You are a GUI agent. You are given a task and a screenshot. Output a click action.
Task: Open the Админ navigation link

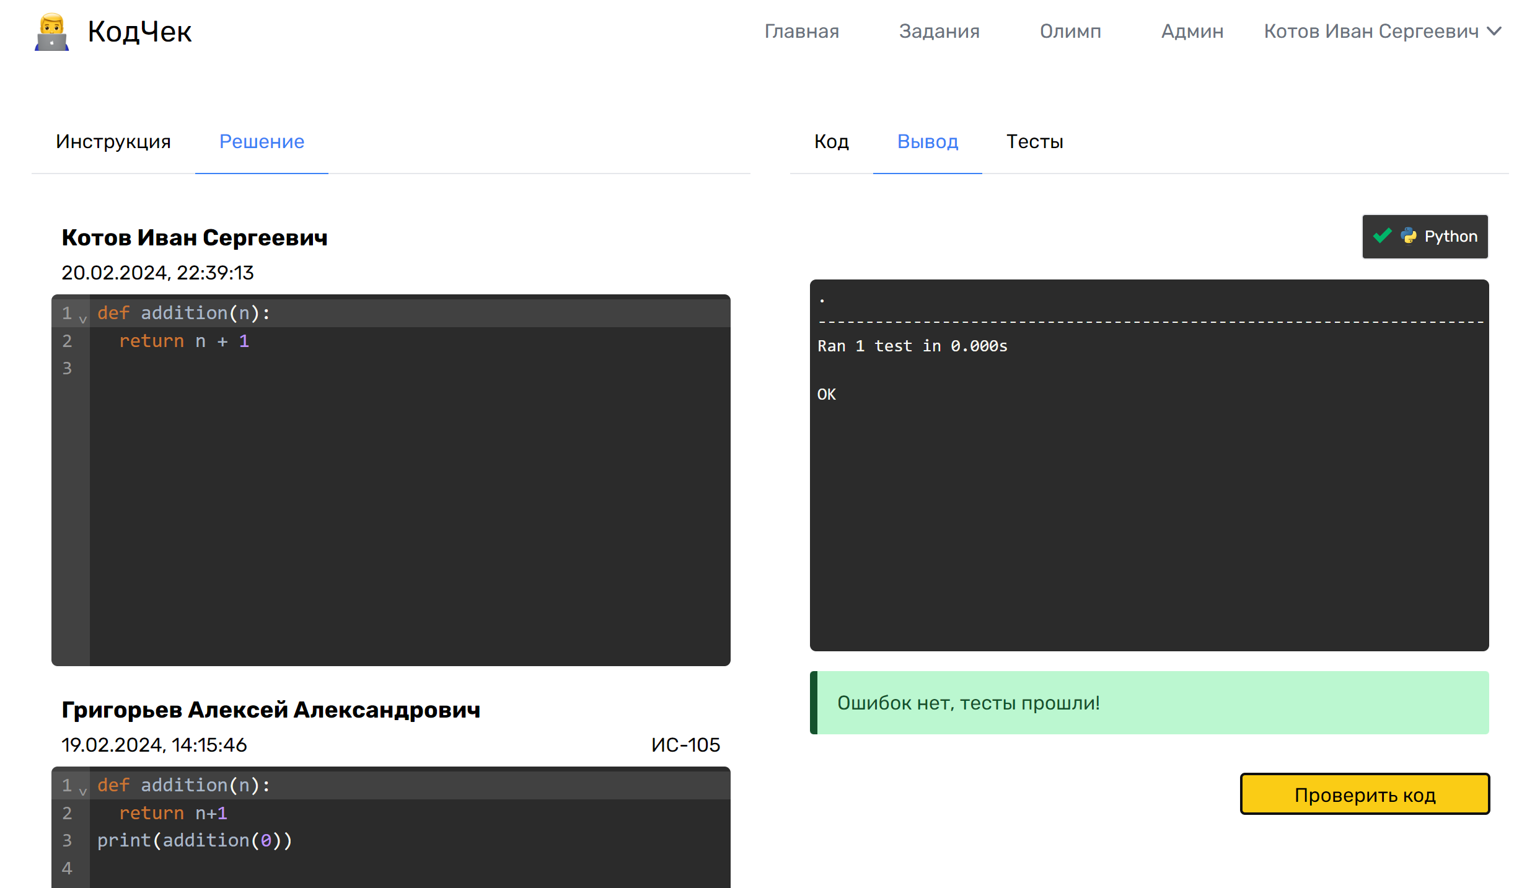(1192, 31)
